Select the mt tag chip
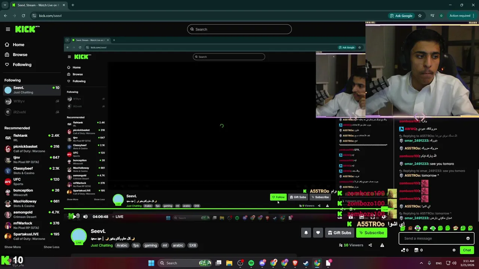This screenshot has height=269, width=479. point(165,245)
